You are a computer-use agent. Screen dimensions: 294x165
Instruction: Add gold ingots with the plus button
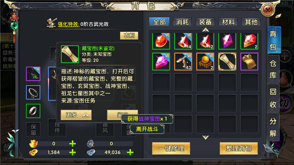pos(72,144)
